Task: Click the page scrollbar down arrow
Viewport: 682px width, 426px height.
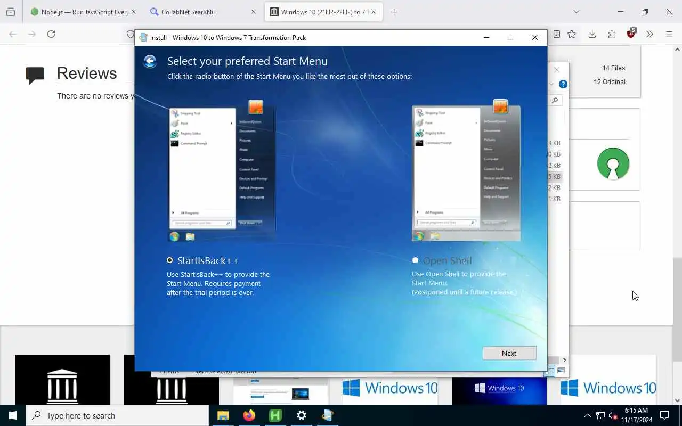Action: (677, 400)
